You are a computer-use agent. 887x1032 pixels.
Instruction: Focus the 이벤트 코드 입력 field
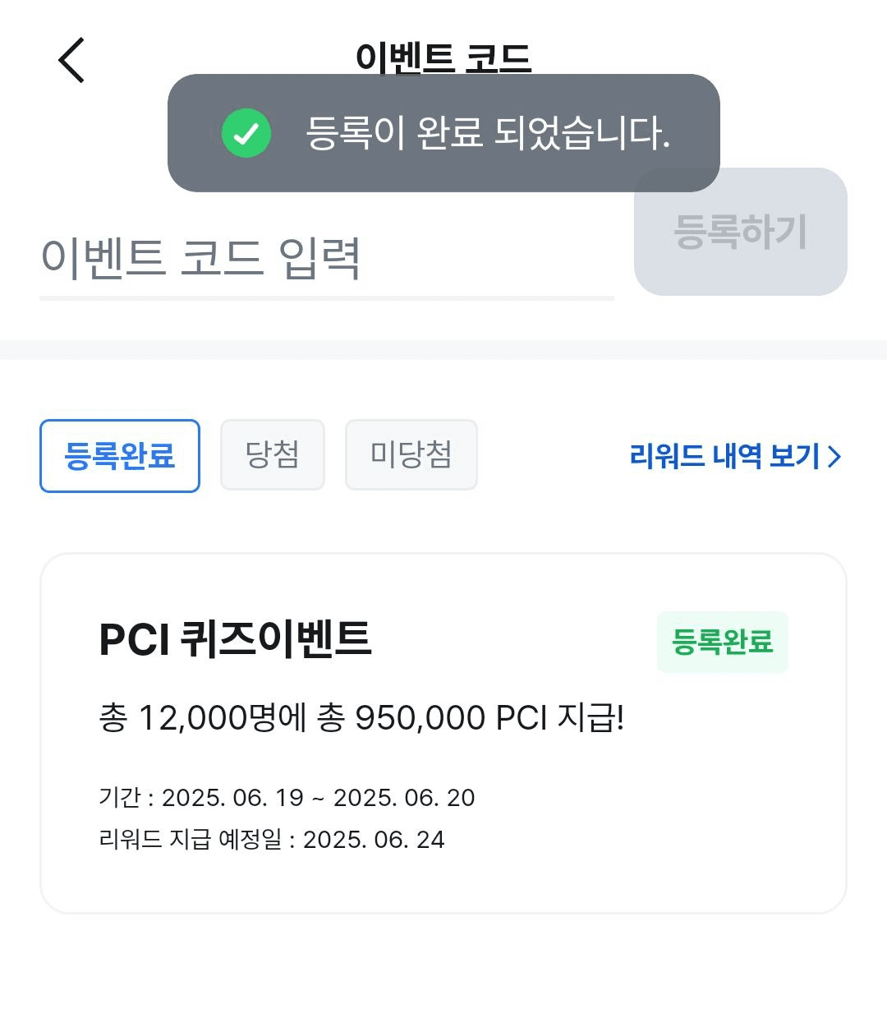tap(327, 258)
